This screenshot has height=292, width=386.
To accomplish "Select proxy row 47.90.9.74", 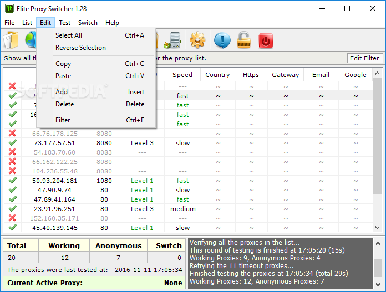I will [x=189, y=190].
